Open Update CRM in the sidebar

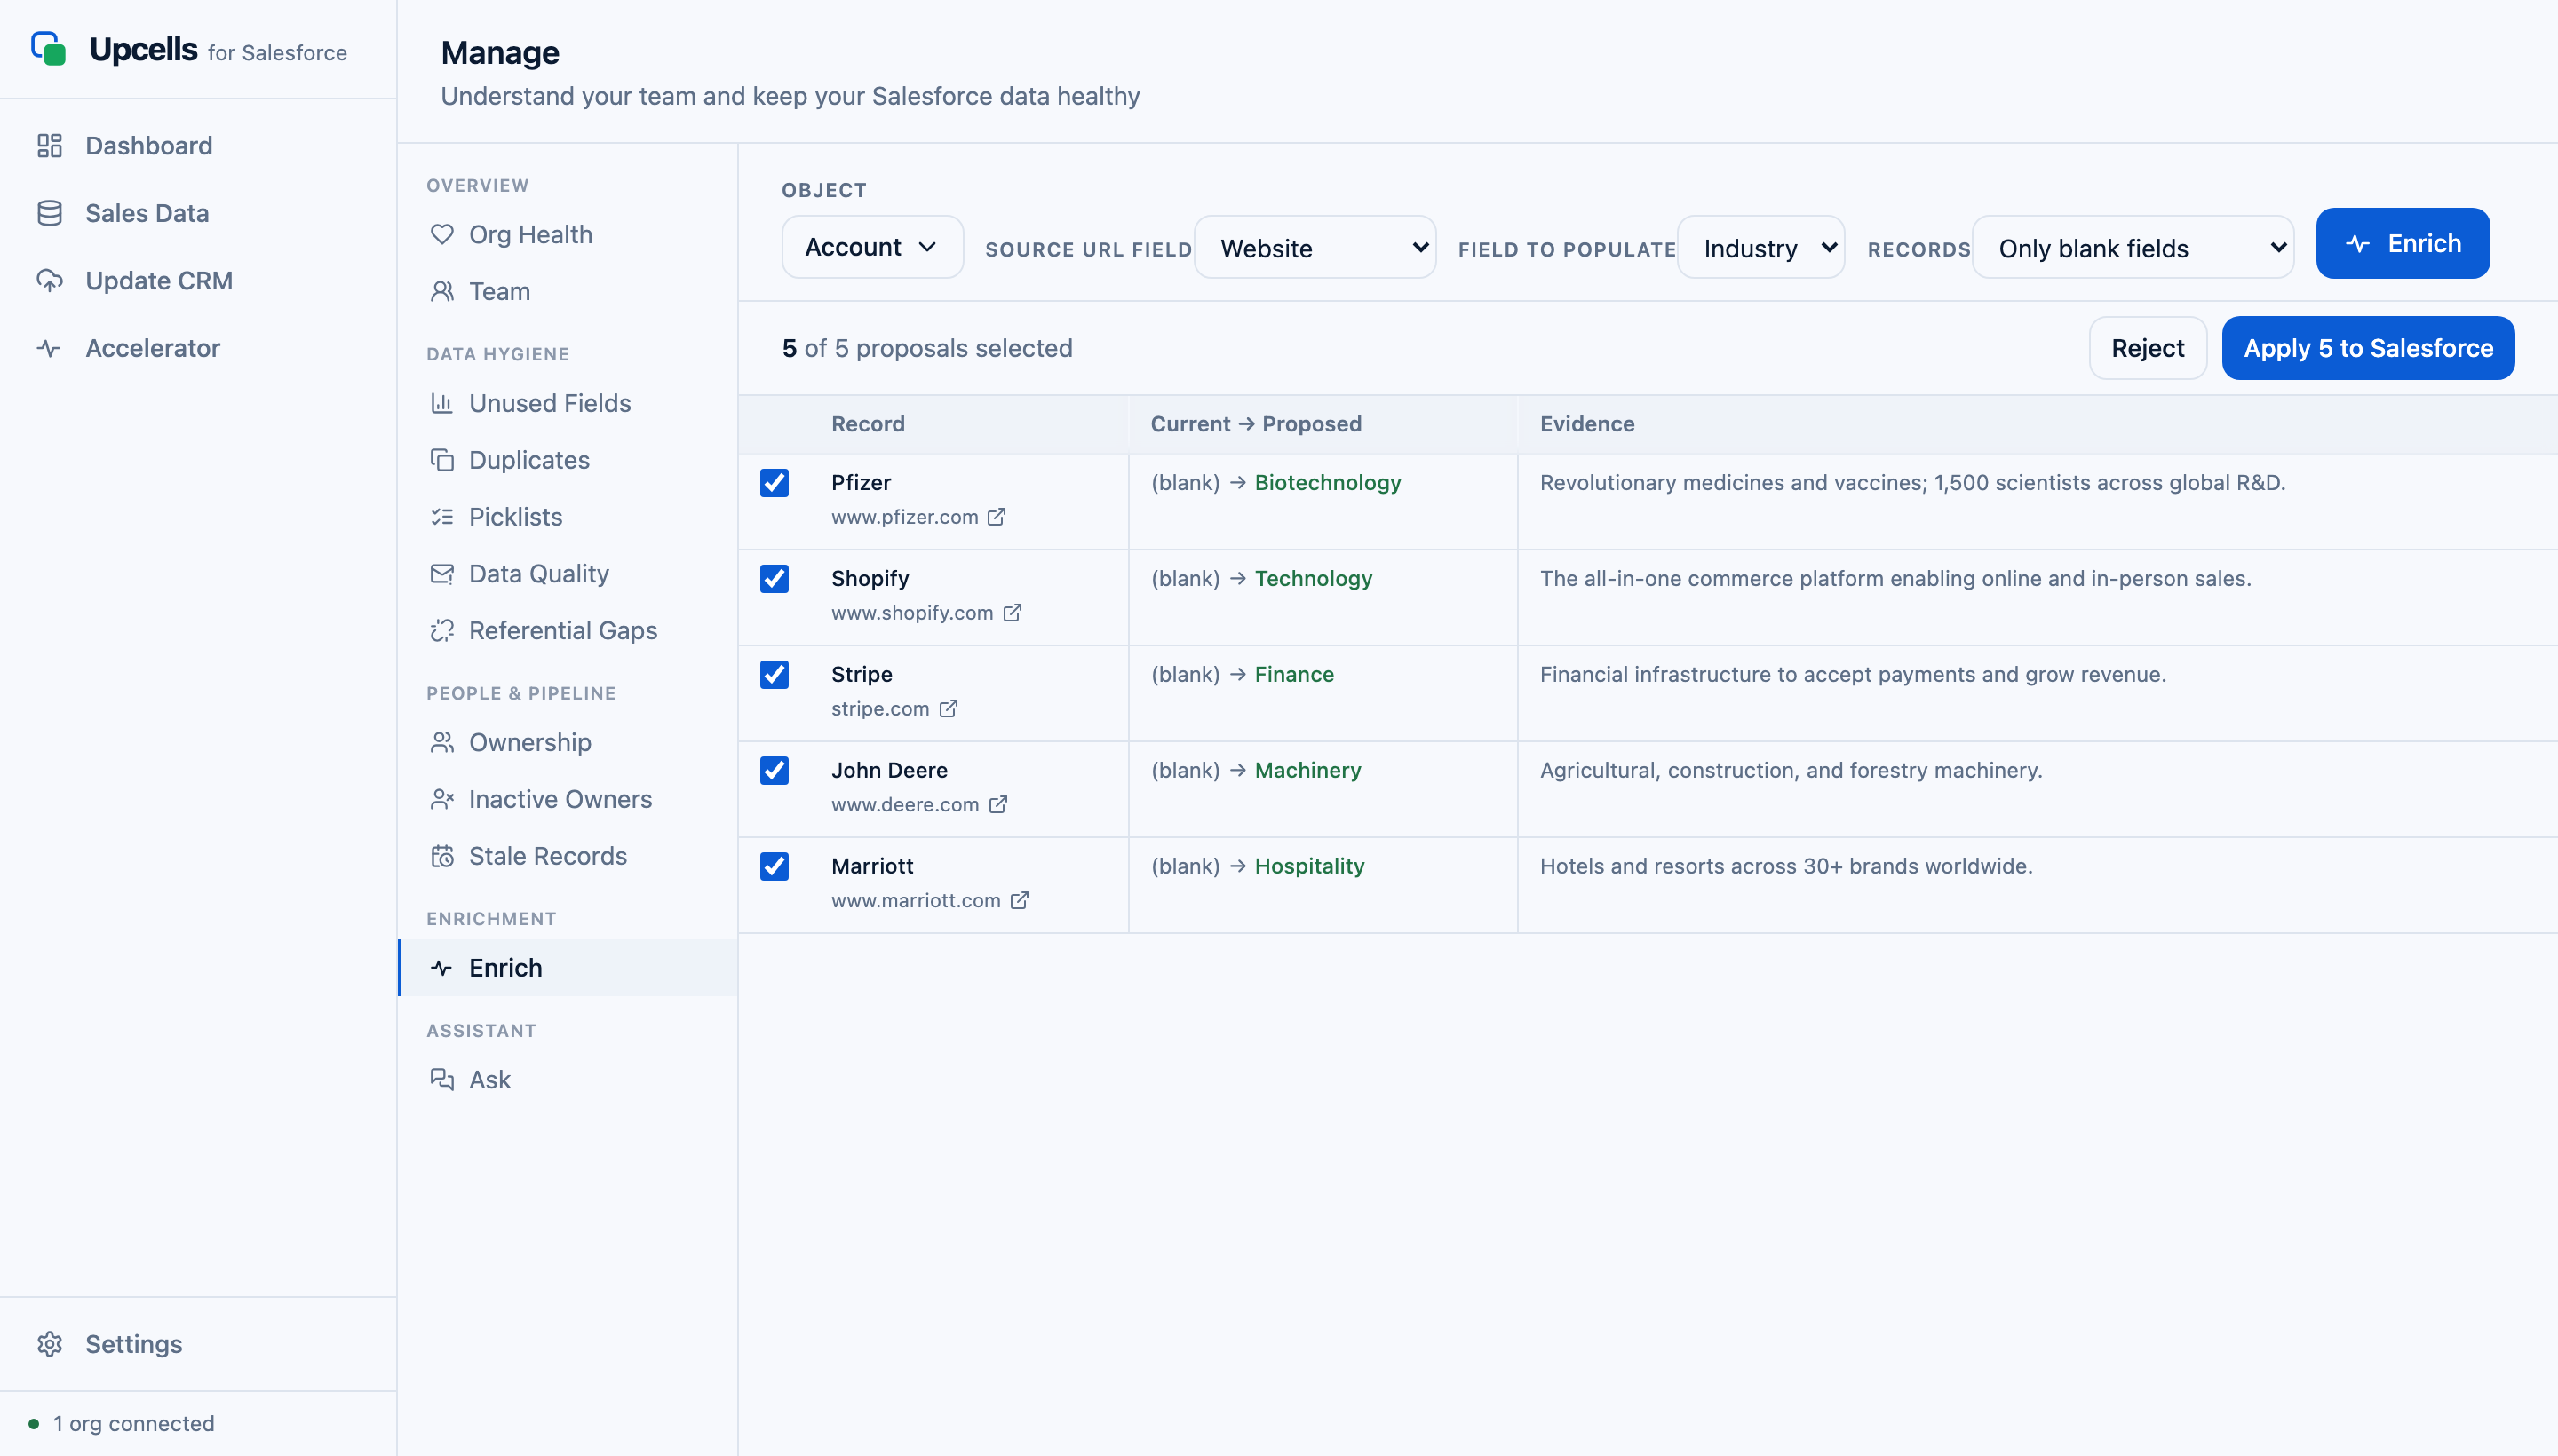pos(198,281)
